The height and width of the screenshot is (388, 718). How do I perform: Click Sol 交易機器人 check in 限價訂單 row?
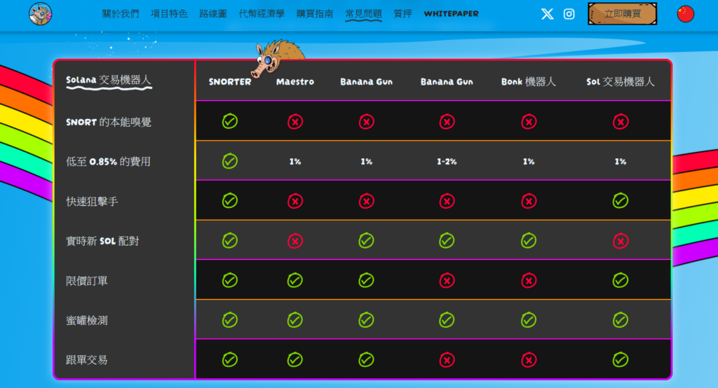point(621,280)
